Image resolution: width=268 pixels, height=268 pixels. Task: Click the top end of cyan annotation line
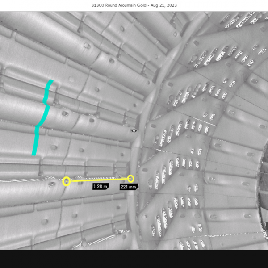(51, 81)
